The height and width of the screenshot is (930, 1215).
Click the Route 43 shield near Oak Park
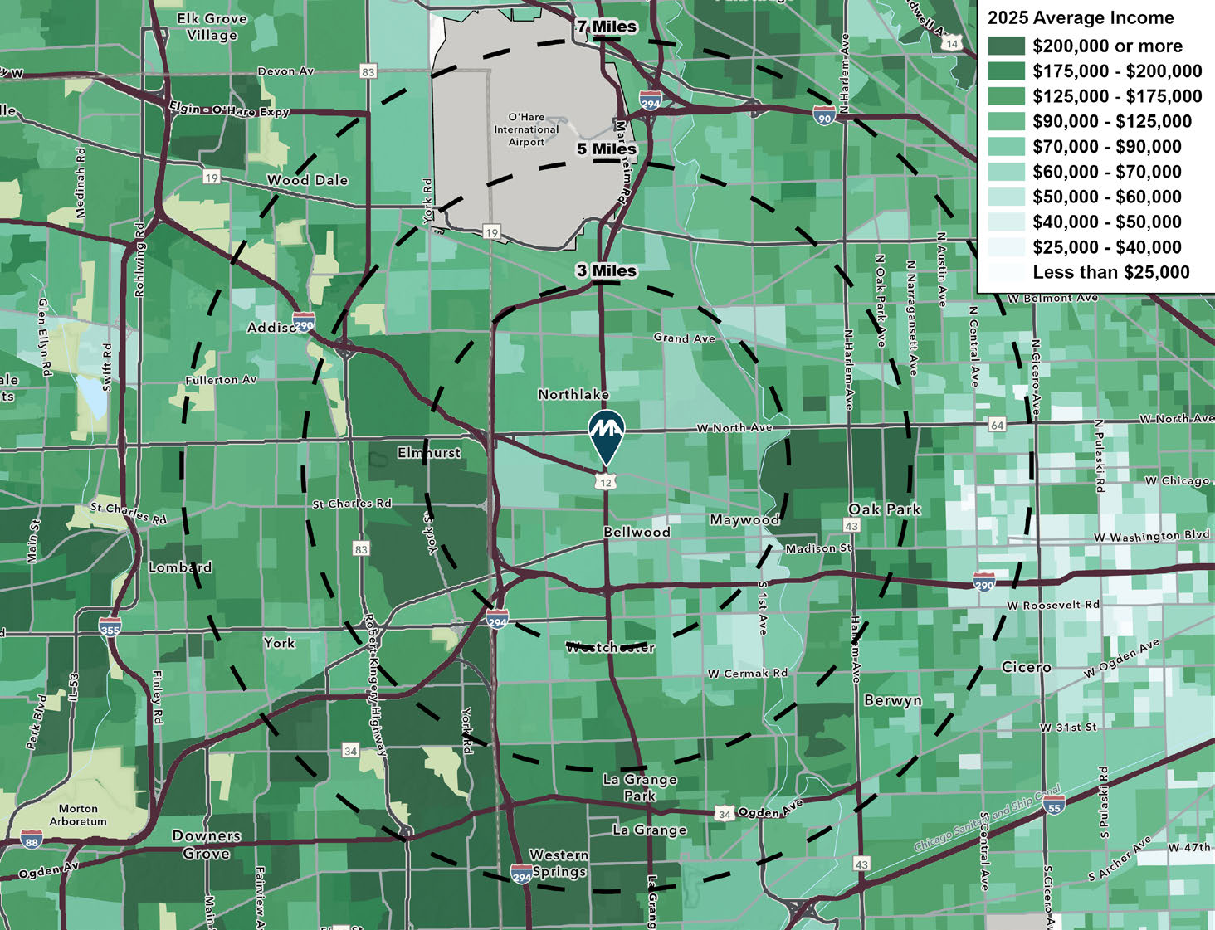click(x=851, y=526)
